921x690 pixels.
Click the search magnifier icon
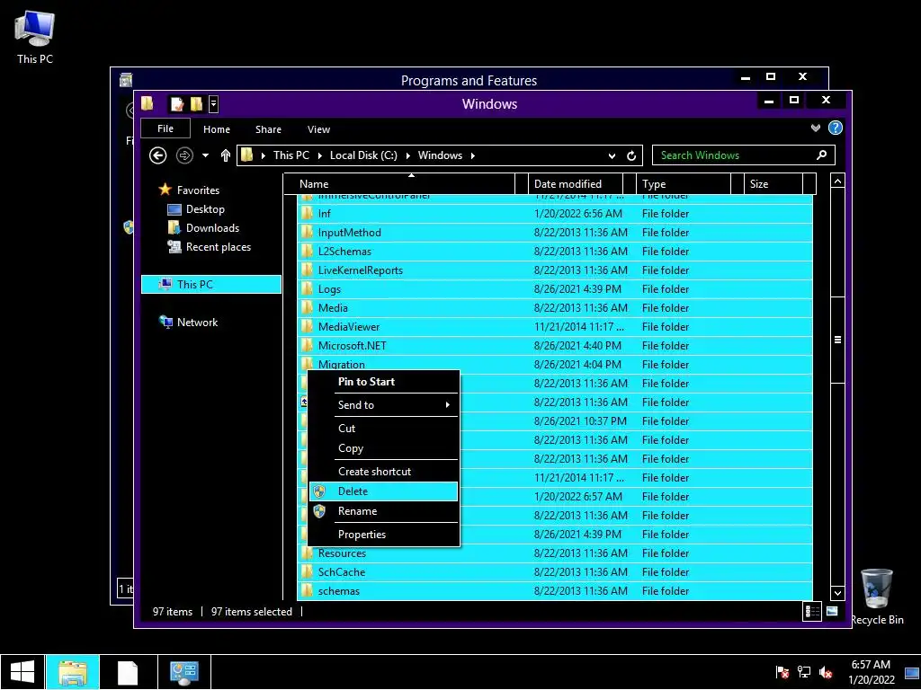[822, 155]
